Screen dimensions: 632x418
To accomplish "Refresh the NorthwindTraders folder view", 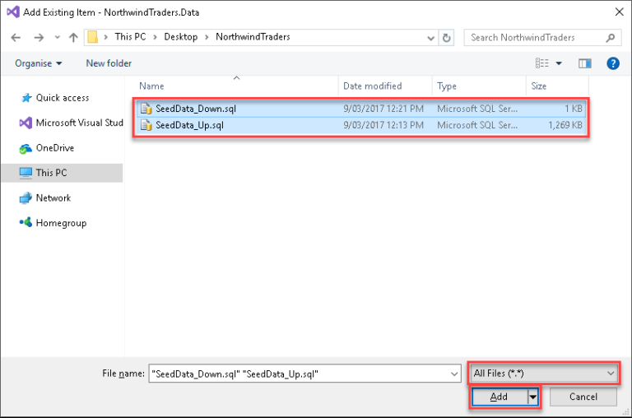I will [x=447, y=37].
